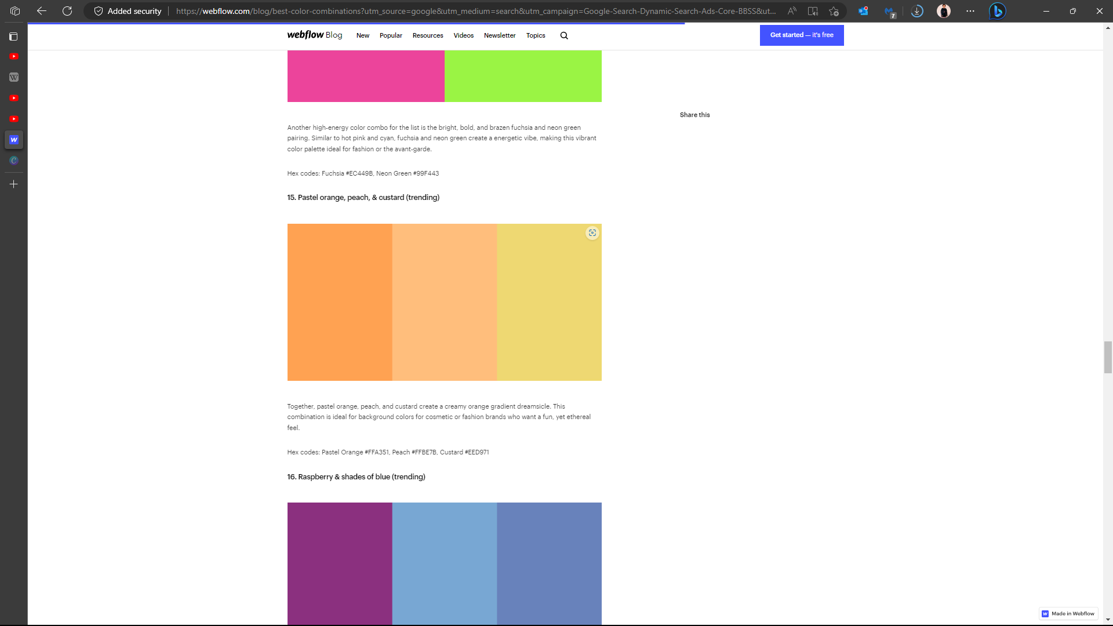
Task: Click the visual search icon on palette image
Action: point(592,233)
